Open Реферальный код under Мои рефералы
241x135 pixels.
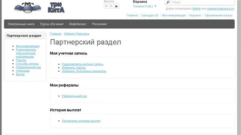(x=74, y=96)
